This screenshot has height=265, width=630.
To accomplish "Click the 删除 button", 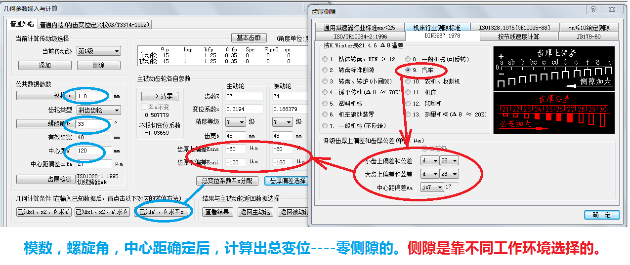I will (98, 65).
